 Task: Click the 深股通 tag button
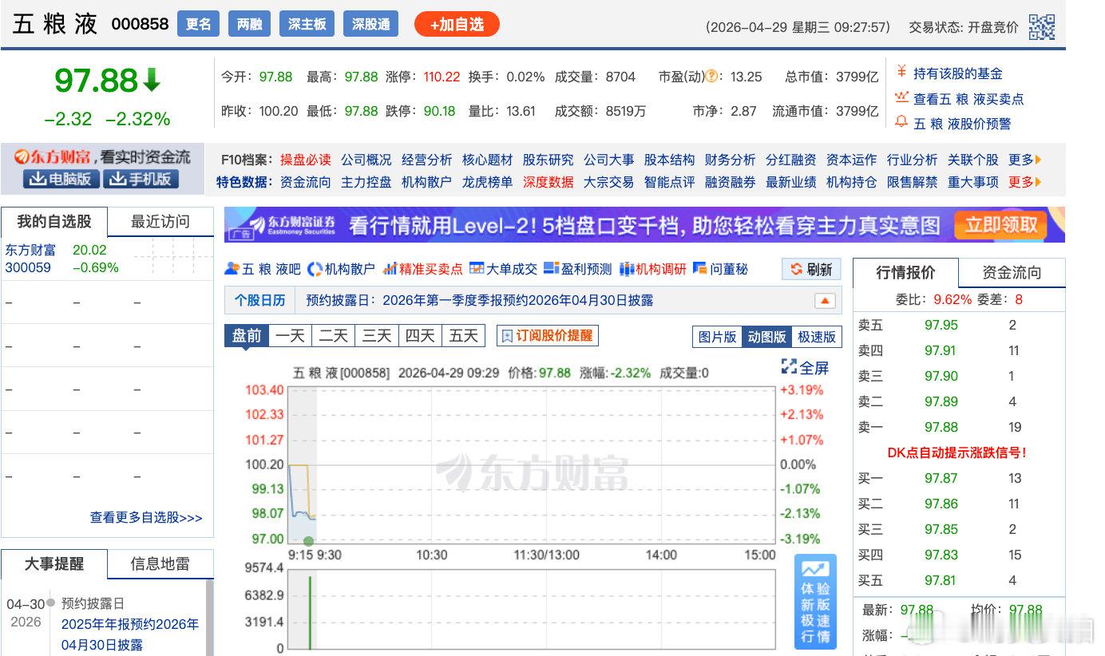[371, 24]
